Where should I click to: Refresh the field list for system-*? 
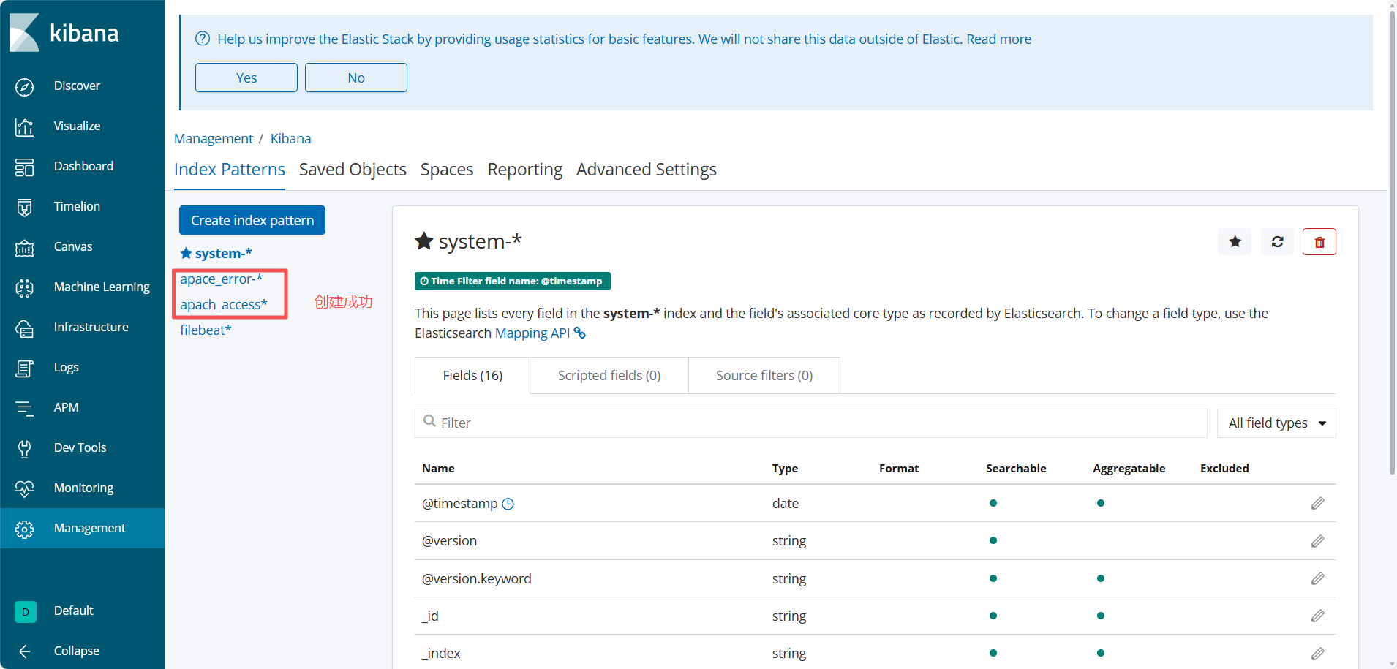pyautogui.click(x=1277, y=242)
